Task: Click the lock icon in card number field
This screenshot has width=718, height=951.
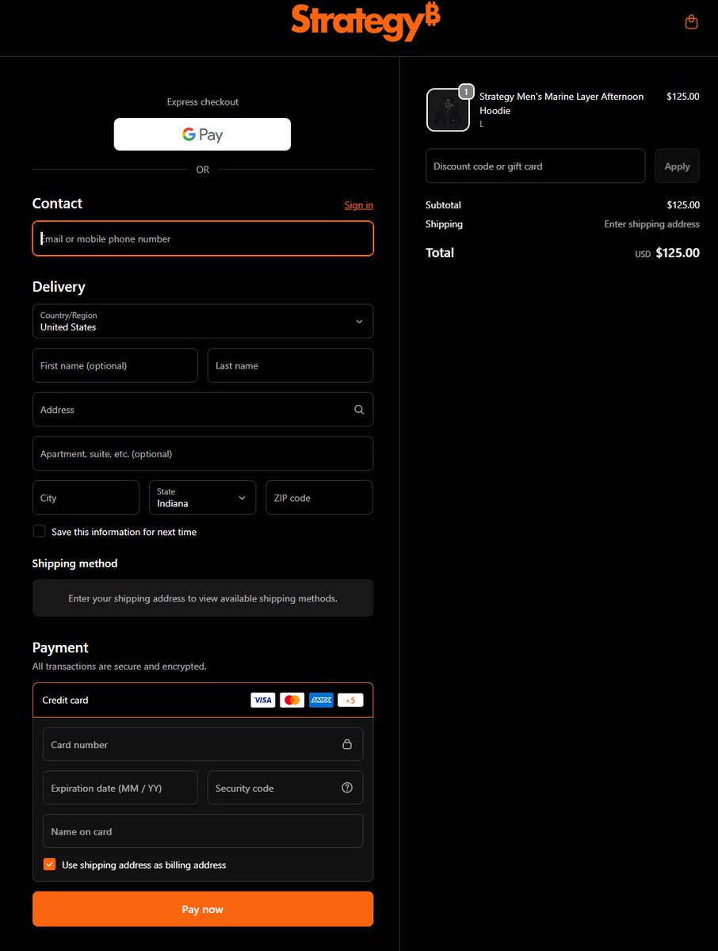Action: click(347, 744)
